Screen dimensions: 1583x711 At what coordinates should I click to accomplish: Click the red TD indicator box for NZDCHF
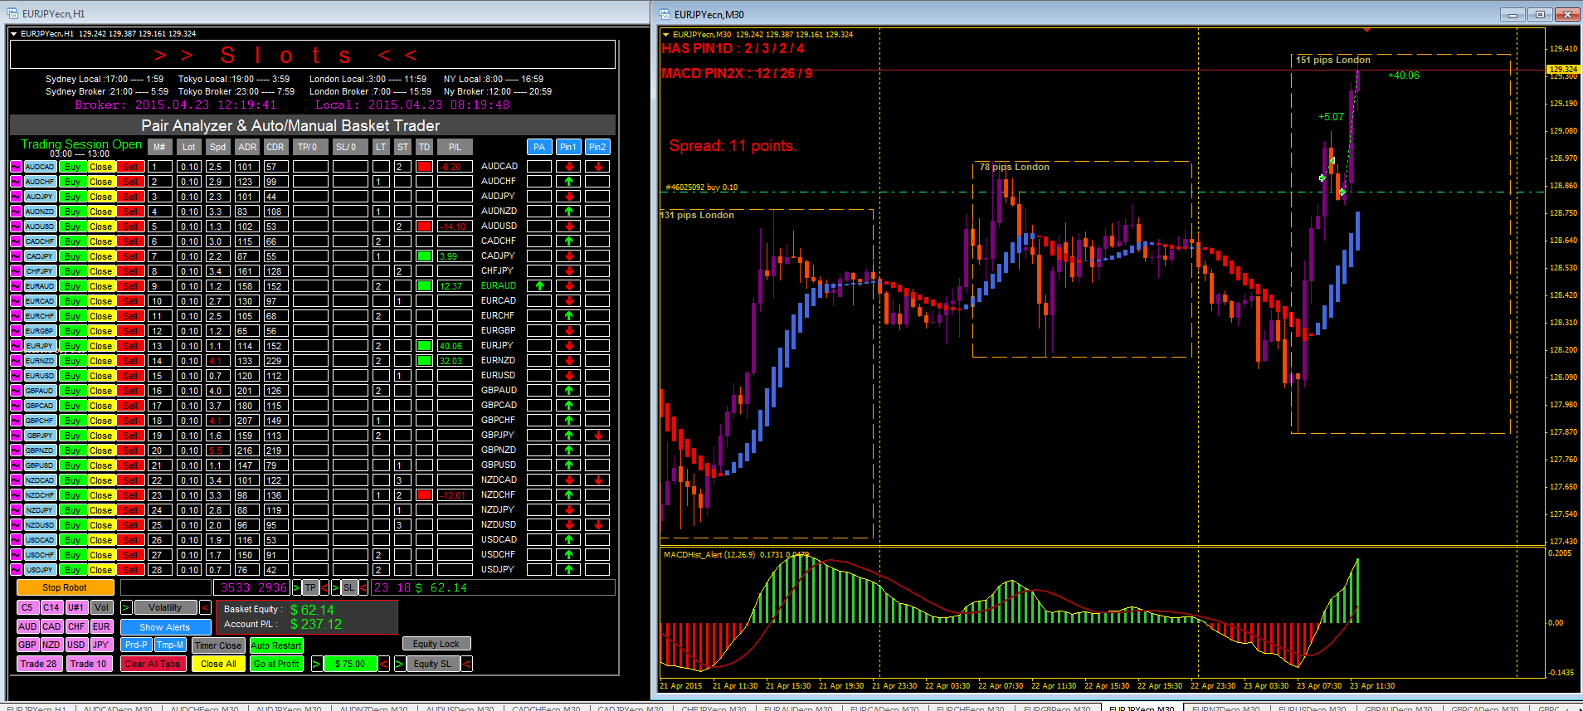click(424, 495)
